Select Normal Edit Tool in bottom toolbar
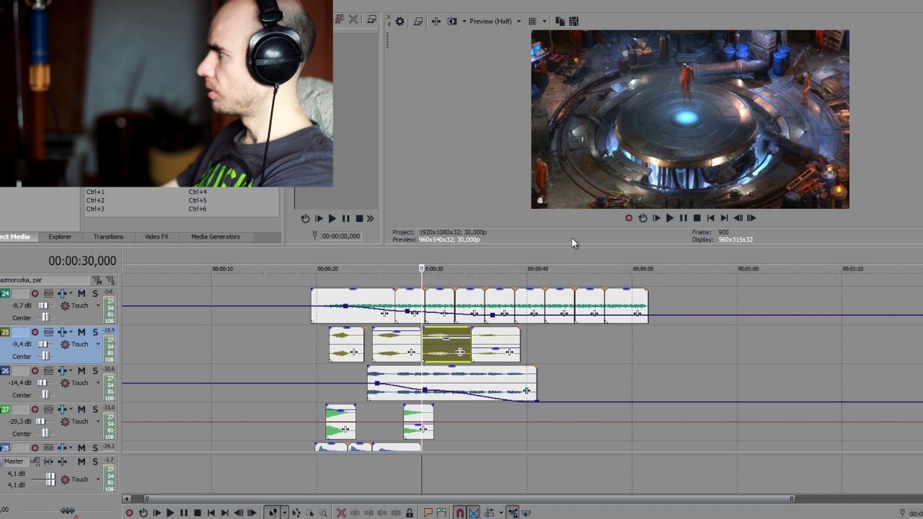923x519 pixels. click(273, 513)
